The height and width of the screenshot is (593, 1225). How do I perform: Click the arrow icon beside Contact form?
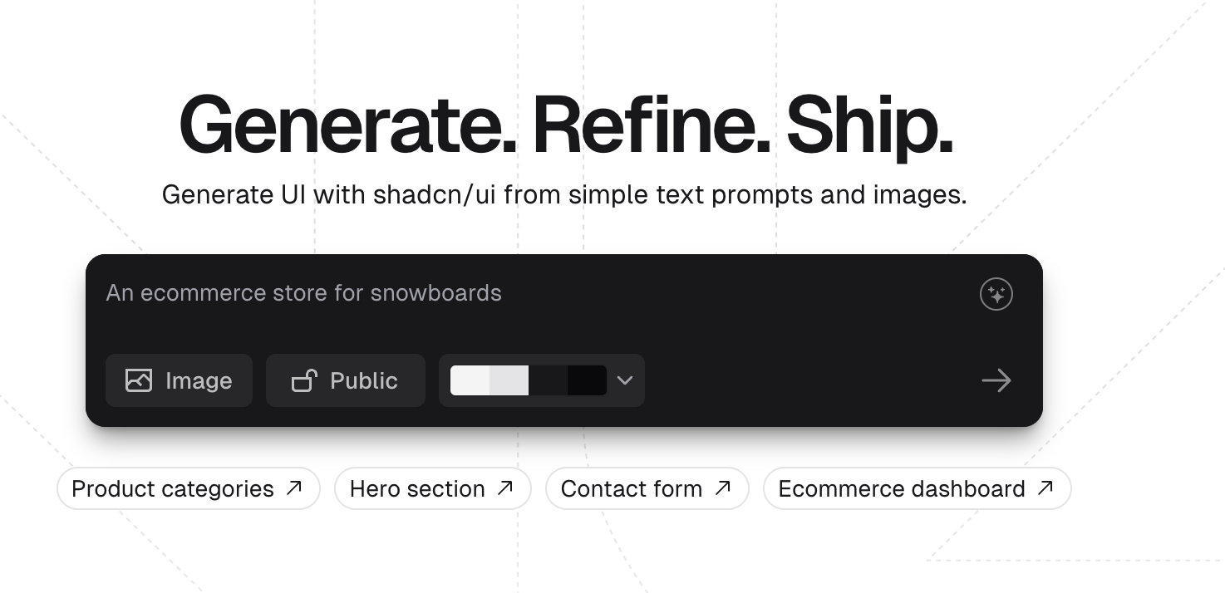(x=723, y=488)
